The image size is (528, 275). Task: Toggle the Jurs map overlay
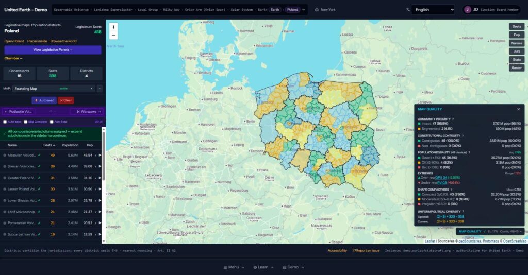pyautogui.click(x=517, y=51)
